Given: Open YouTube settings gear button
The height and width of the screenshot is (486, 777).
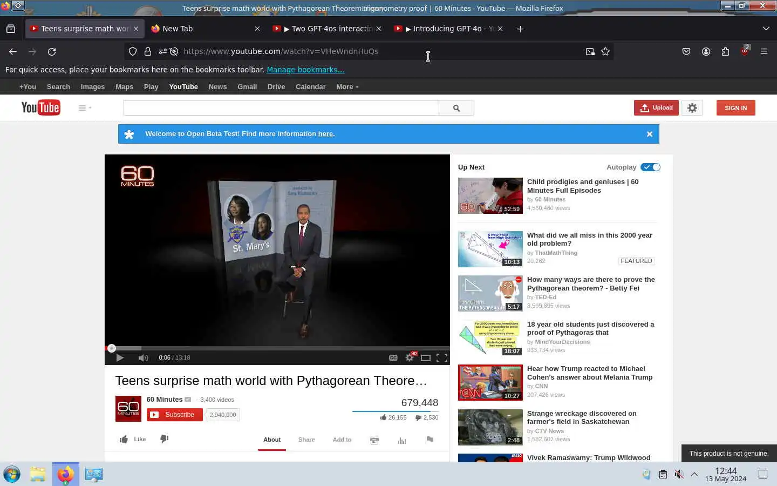Looking at the screenshot, I should point(692,108).
